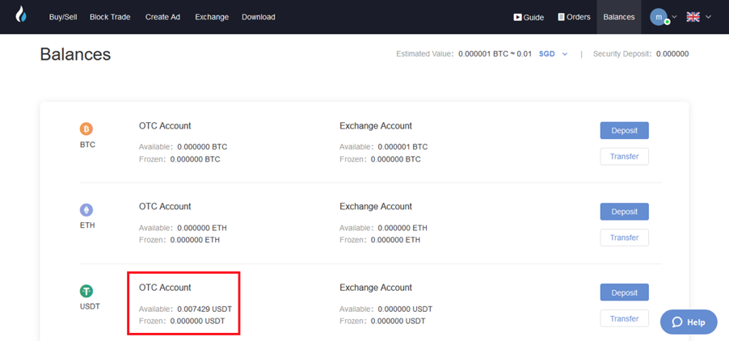
Task: Click Transfer for ETH
Action: tap(625, 238)
